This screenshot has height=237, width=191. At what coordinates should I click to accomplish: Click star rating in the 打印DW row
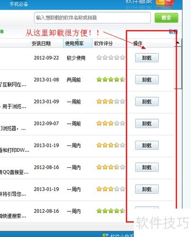pos(111,145)
